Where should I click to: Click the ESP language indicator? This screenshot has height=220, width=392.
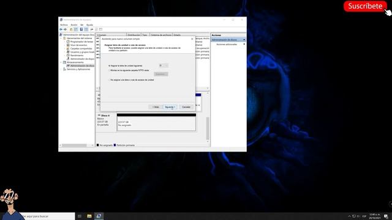(364, 216)
